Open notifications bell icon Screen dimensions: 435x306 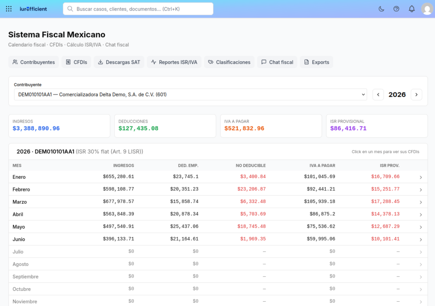tap(412, 9)
